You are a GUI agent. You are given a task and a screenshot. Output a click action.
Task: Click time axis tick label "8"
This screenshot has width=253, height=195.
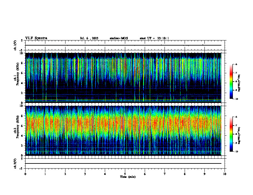[x=185, y=174]
